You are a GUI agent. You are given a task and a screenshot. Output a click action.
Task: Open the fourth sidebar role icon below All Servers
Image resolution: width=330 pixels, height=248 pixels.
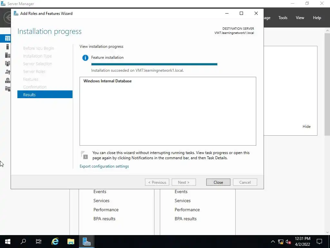[x=8, y=64]
